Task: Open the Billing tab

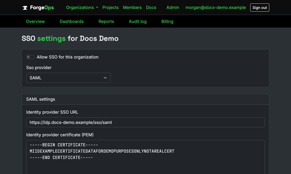Action: pos(167,21)
